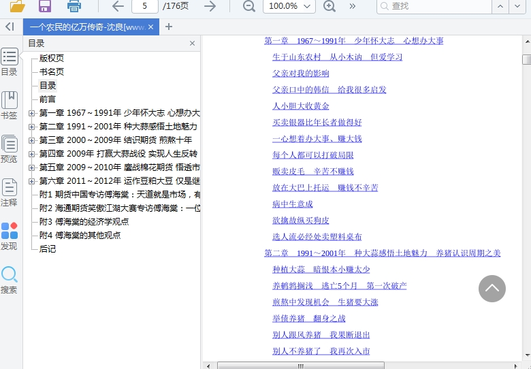531x369 pixels.
Task: Expand 第三章 2000~2009年 in the outline tree
Action: click(x=31, y=140)
